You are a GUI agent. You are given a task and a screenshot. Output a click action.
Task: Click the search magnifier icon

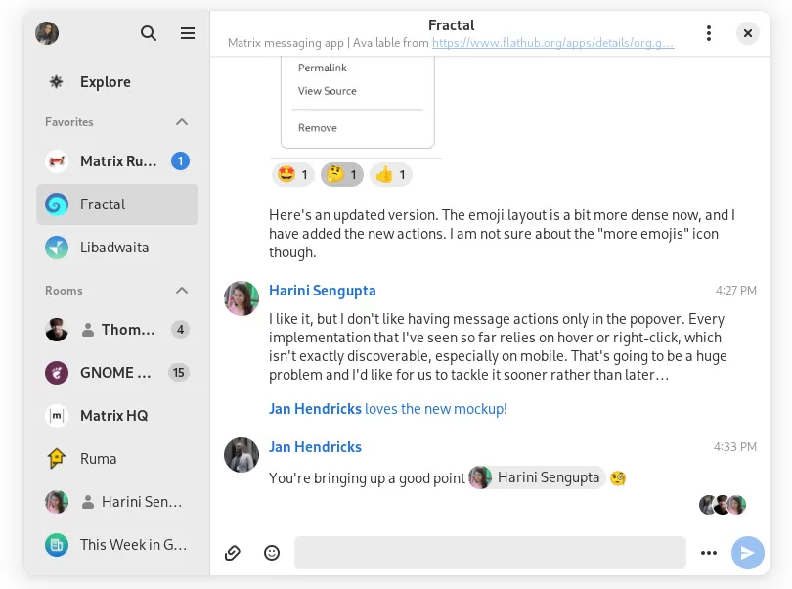(x=149, y=33)
